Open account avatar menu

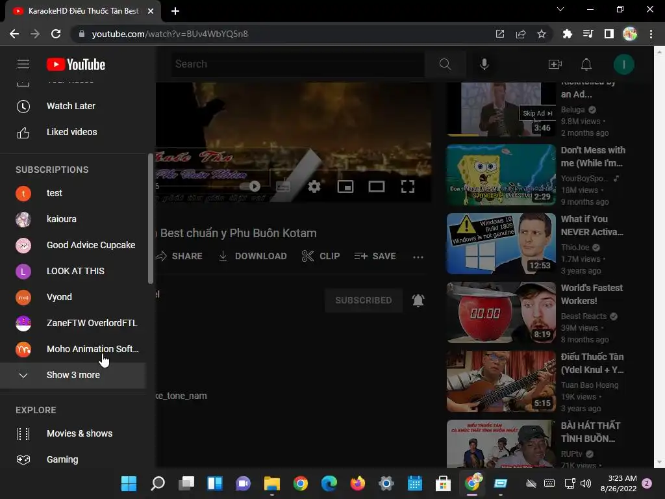click(x=623, y=64)
